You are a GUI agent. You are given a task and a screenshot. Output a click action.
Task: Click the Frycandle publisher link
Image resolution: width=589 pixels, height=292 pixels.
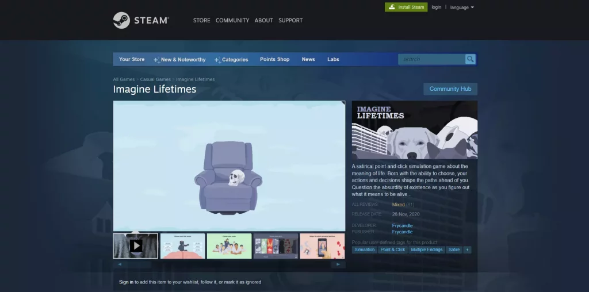[402, 232]
